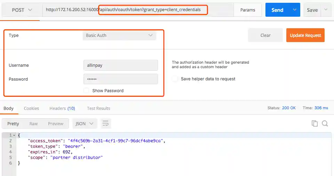Focus the Password input field

(x=121, y=79)
